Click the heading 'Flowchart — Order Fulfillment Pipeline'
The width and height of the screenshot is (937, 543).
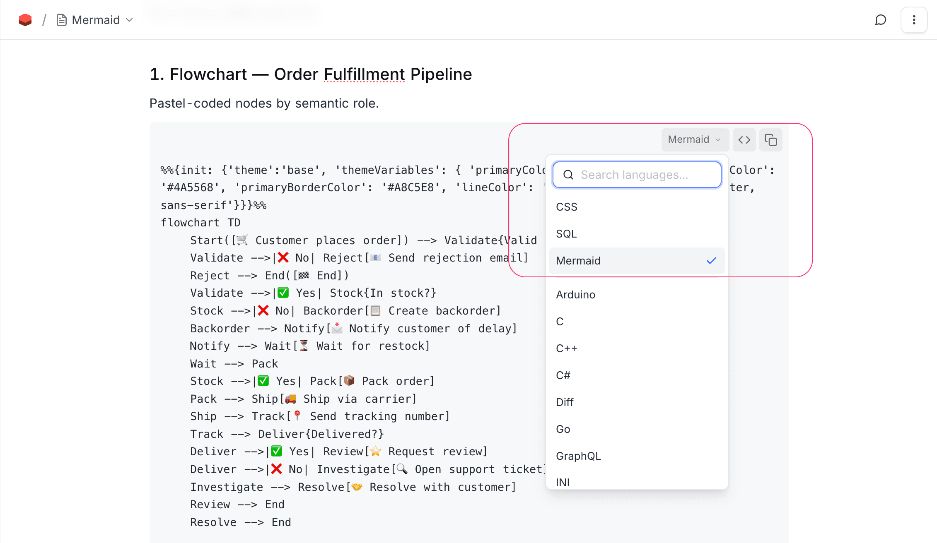[311, 74]
